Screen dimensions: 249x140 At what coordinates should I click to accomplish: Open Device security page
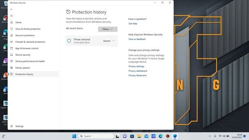click(x=23, y=55)
